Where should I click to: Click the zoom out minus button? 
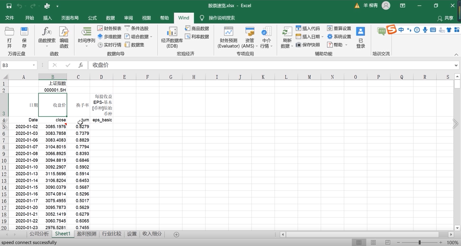pos(398,243)
